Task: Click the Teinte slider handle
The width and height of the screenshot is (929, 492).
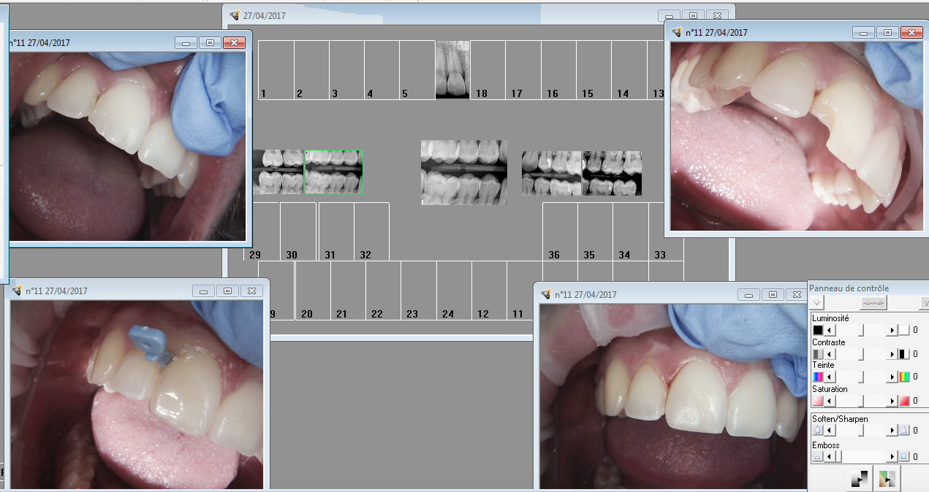Action: [x=861, y=377]
